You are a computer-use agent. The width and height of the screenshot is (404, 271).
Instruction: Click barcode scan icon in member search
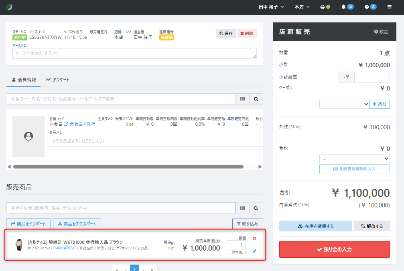tap(242, 99)
